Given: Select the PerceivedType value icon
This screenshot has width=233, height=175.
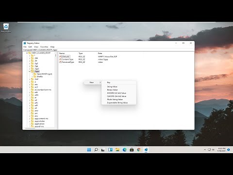Looking at the screenshot, I should pyautogui.click(x=60, y=62).
